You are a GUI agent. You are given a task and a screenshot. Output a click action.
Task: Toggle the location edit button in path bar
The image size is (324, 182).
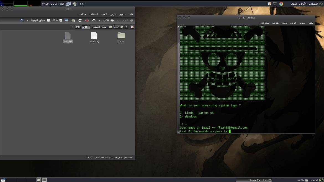pos(132,27)
